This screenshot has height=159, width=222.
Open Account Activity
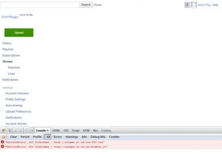[16, 124]
